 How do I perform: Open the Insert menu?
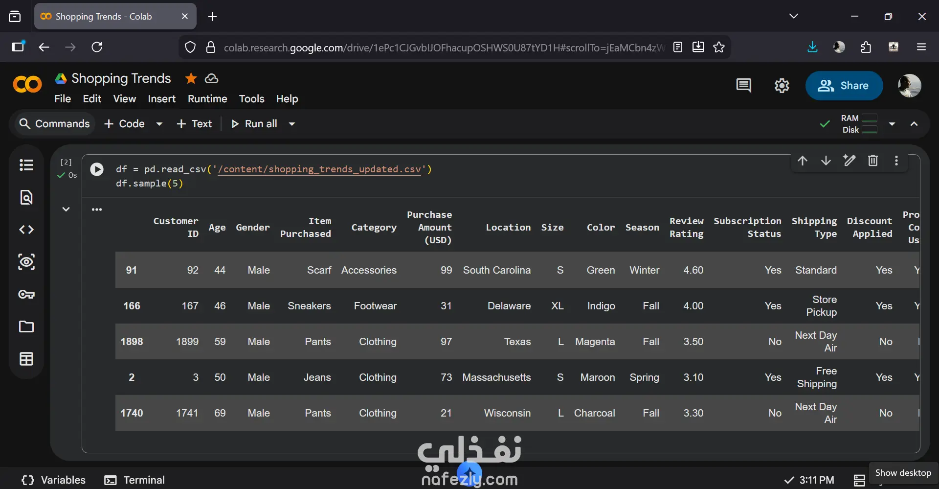pos(162,99)
